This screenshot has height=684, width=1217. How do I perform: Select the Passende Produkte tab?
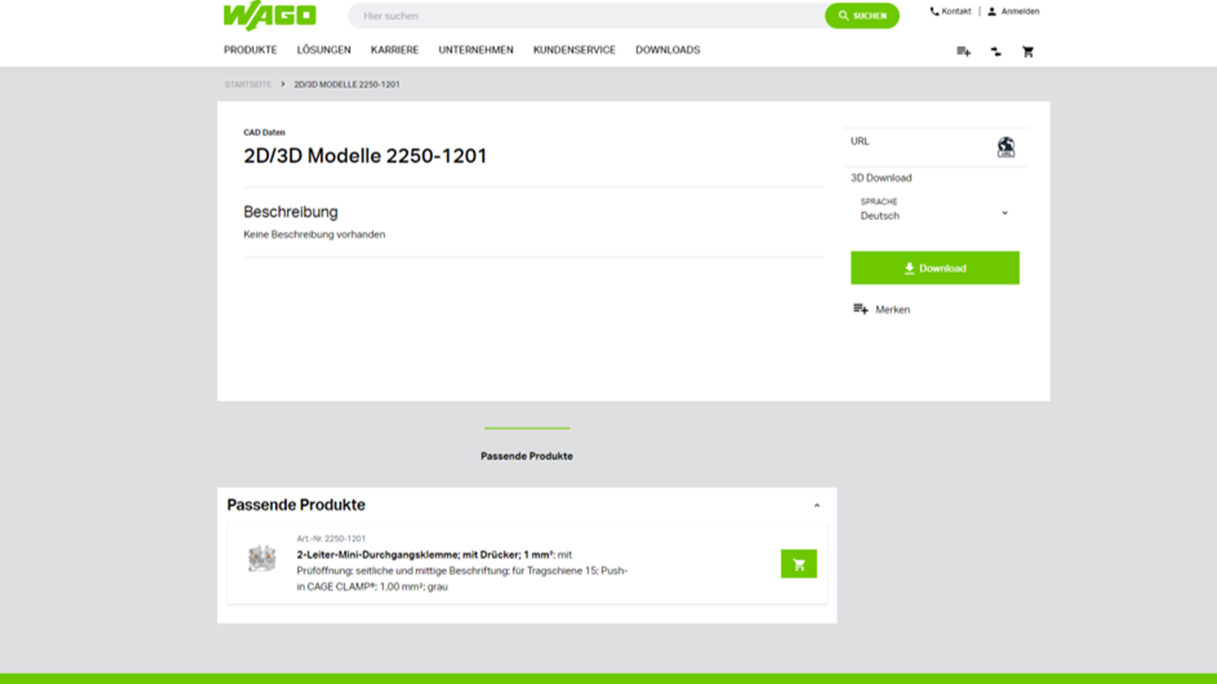(527, 456)
